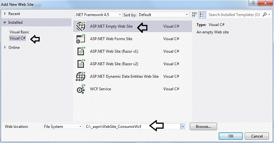Click the ASP.NET Web Forms Site icon
274x143 pixels.
click(x=81, y=39)
